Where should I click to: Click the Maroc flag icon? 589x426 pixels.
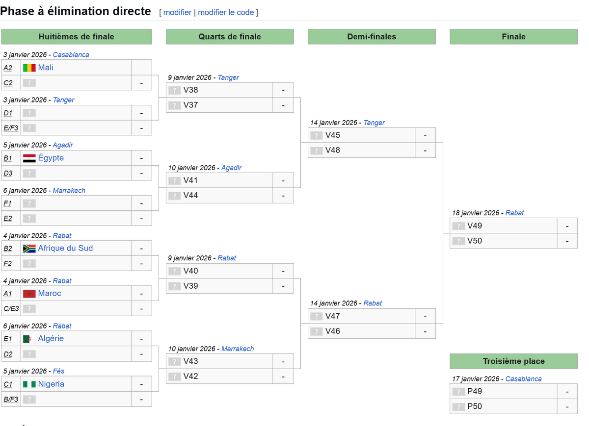click(29, 294)
